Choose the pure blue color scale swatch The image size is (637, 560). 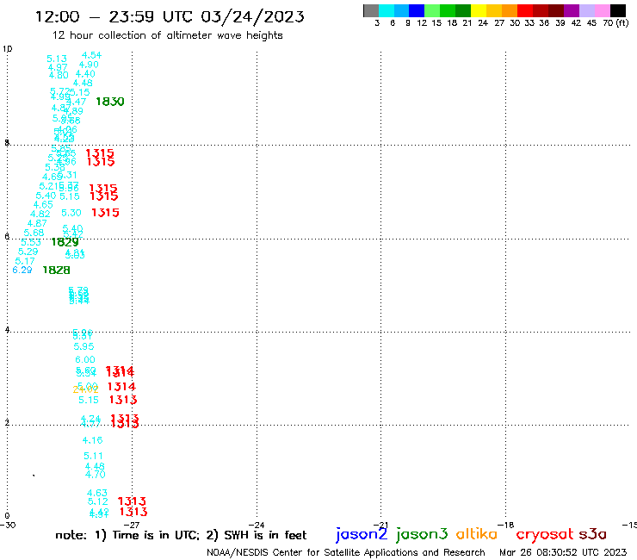(x=417, y=10)
